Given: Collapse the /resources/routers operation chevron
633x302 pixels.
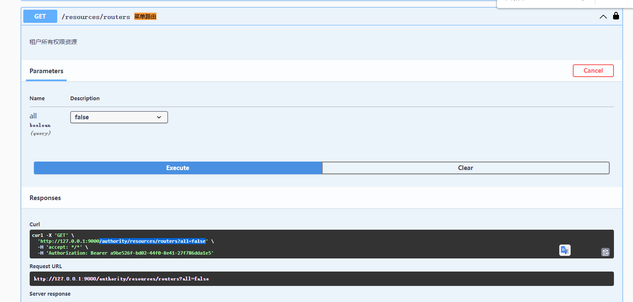Looking at the screenshot, I should (x=603, y=16).
